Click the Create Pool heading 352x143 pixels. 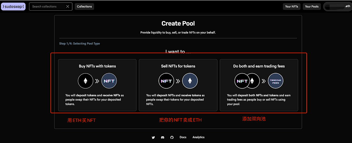[x=178, y=23]
